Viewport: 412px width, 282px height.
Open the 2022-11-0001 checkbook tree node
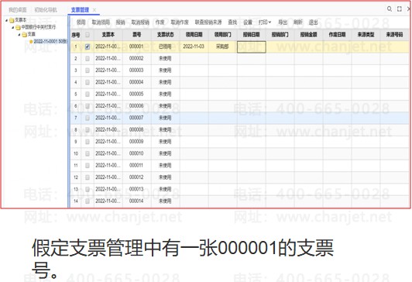click(50, 41)
